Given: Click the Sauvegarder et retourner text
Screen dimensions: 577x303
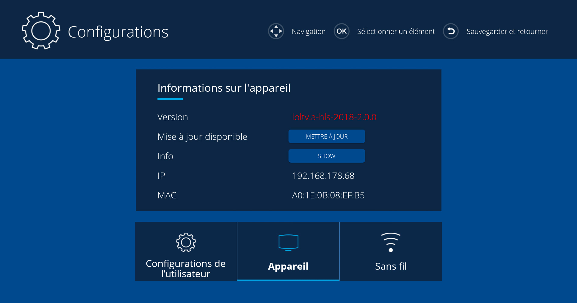Looking at the screenshot, I should [x=507, y=32].
